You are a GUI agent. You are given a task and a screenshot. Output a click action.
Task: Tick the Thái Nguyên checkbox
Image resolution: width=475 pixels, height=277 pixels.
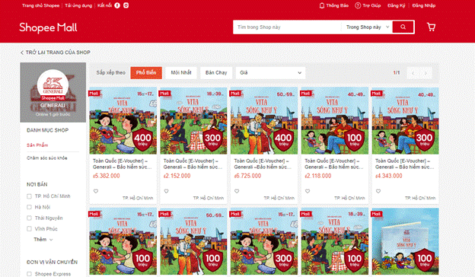point(29,218)
